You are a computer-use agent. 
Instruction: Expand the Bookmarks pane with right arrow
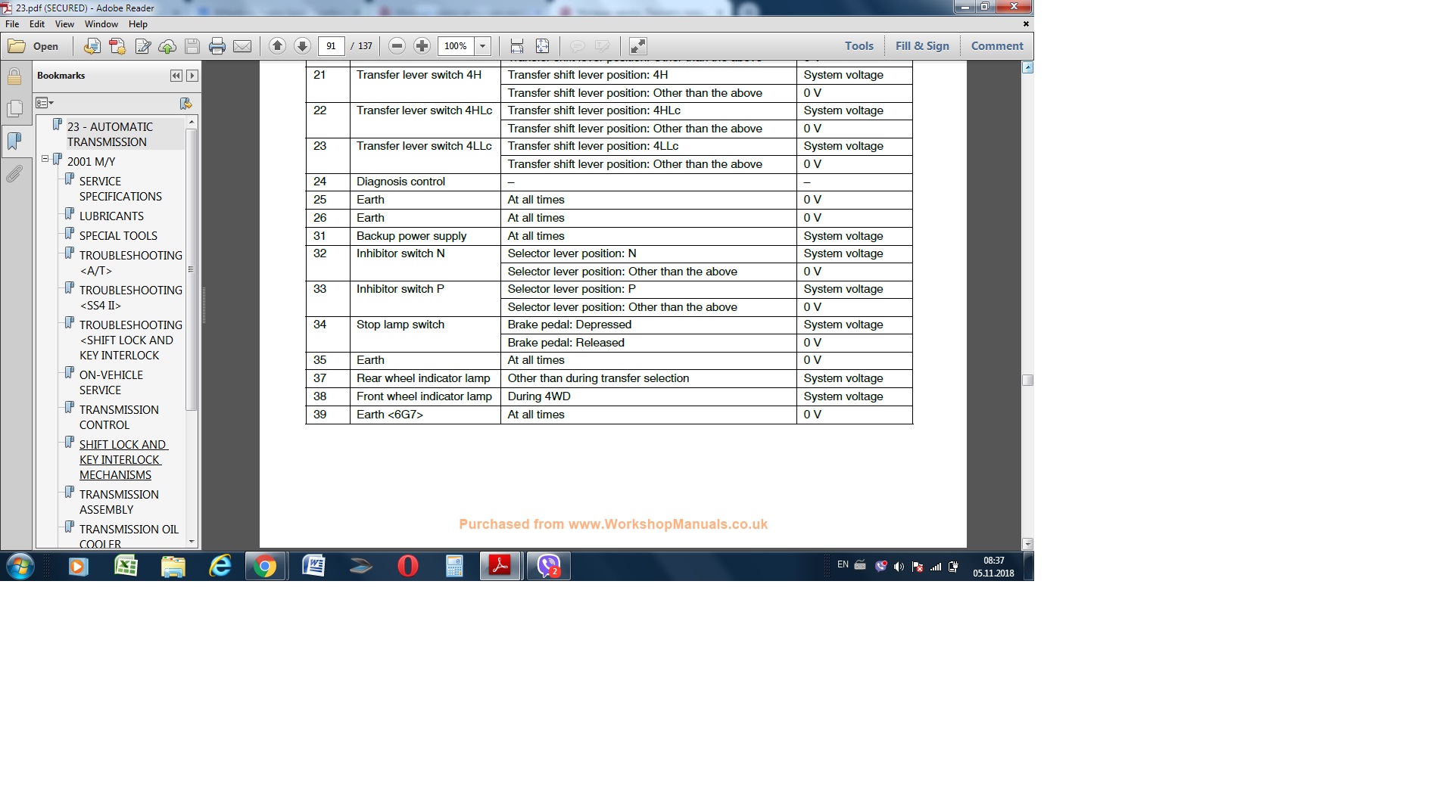[192, 76]
